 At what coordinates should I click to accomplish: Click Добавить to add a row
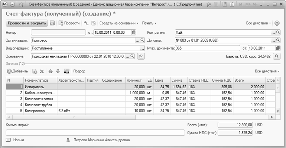[x=17, y=71]
